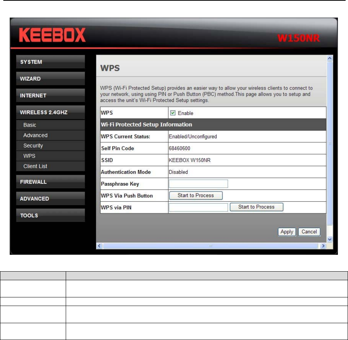This screenshot has width=348, height=340.
Task: Click the Self Pin Code 68460600
Action: click(179, 148)
